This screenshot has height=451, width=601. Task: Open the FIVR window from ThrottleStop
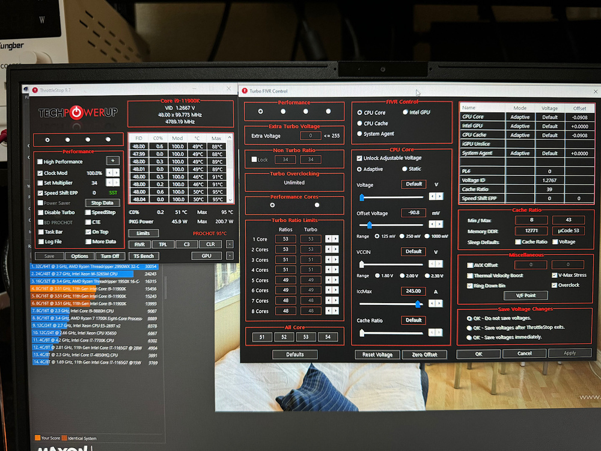139,244
